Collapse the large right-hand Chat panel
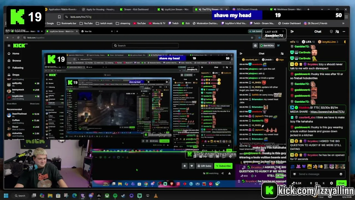This screenshot has height=200, width=355. [292, 32]
